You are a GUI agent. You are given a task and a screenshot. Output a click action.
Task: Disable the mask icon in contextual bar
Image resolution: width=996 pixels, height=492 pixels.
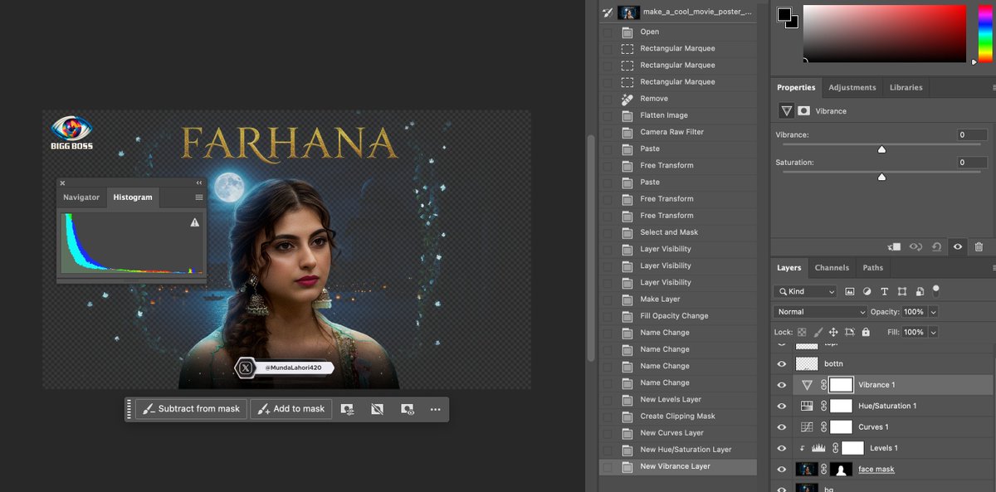pyautogui.click(x=377, y=409)
